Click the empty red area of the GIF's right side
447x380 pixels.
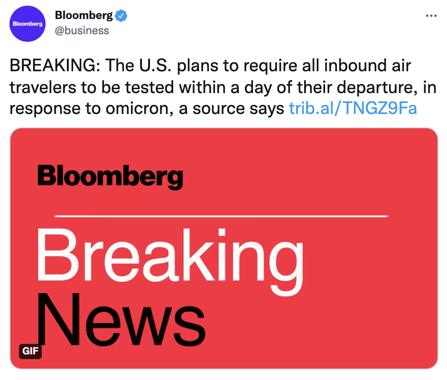click(371, 285)
